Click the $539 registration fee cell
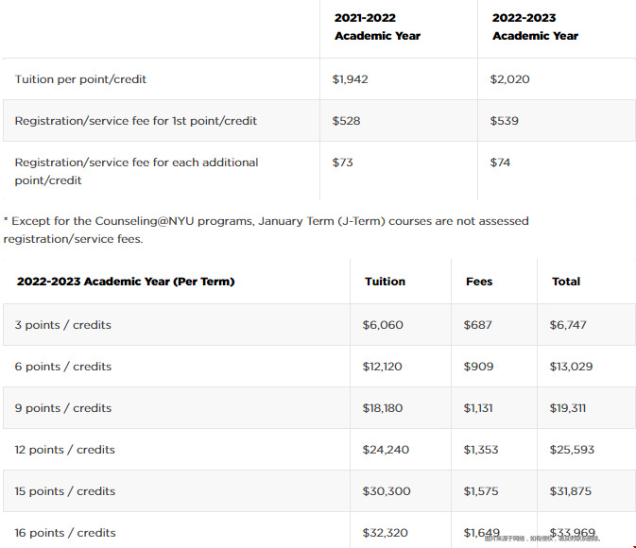This screenshot has width=636, height=548. 504,121
